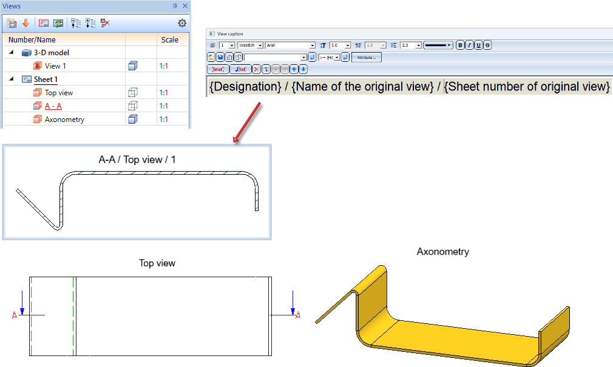The height and width of the screenshot is (367, 613).
Task: Open the layer number dropdown showing 1
Action: pyautogui.click(x=232, y=45)
